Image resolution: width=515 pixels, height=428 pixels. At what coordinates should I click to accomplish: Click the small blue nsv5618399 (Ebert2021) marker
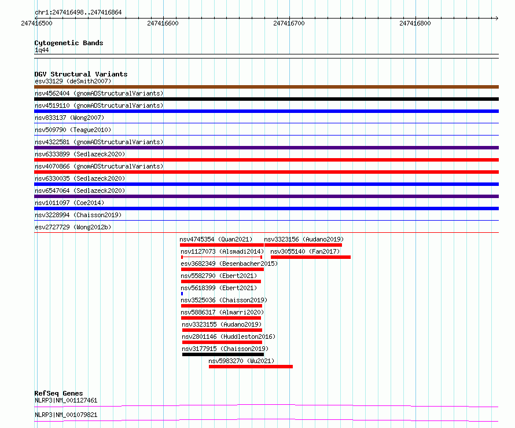point(182,294)
